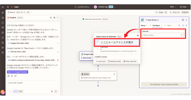
Task: Open the 93% zoom dropdown
Action: 173,7
